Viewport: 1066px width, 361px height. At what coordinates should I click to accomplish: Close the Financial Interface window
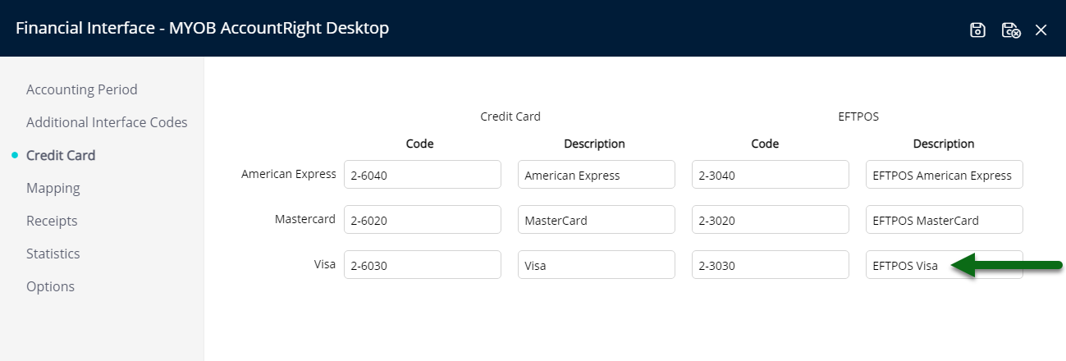pyautogui.click(x=1041, y=30)
